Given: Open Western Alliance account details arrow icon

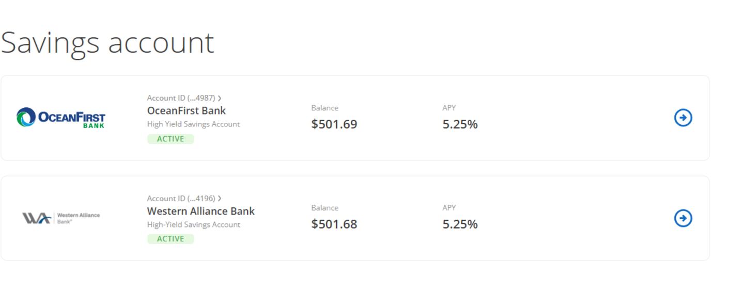Looking at the screenshot, I should coord(683,218).
